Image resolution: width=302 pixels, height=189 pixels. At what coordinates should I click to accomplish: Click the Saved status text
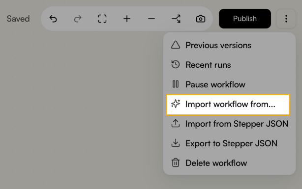[18, 19]
